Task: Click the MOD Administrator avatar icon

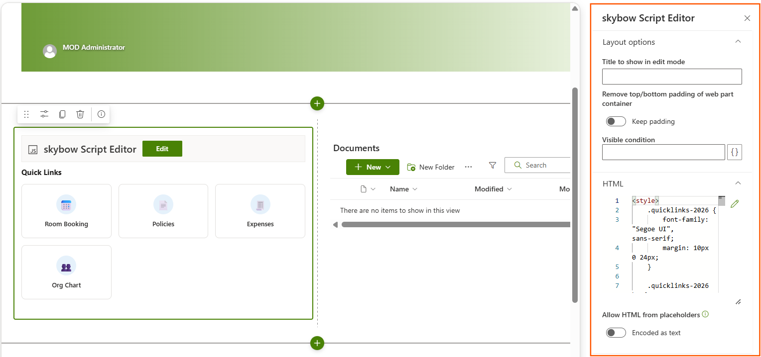Action: coord(50,51)
